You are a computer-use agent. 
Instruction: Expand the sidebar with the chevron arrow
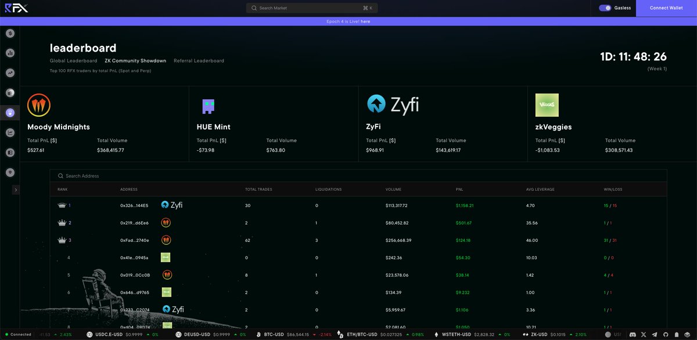click(16, 190)
